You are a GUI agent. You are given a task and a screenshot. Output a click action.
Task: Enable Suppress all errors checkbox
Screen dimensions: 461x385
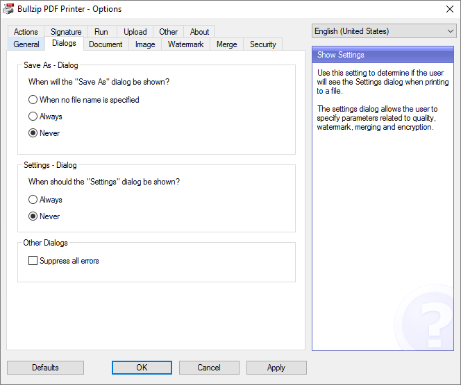point(63,261)
